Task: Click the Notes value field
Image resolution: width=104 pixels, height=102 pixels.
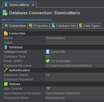Action: coord(75,43)
